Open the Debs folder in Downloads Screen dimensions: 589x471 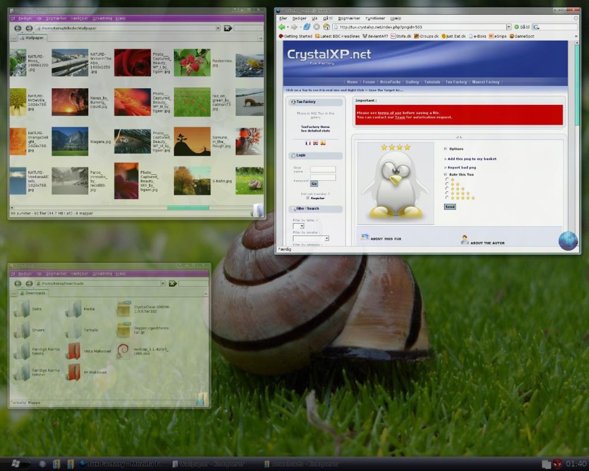tap(28, 309)
